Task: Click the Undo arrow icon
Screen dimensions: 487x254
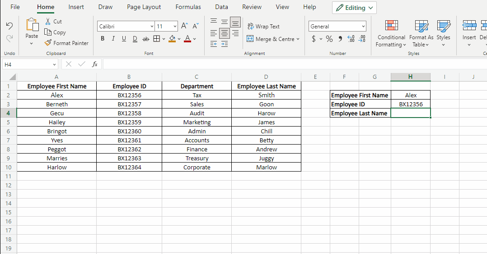Action: pyautogui.click(x=9, y=26)
